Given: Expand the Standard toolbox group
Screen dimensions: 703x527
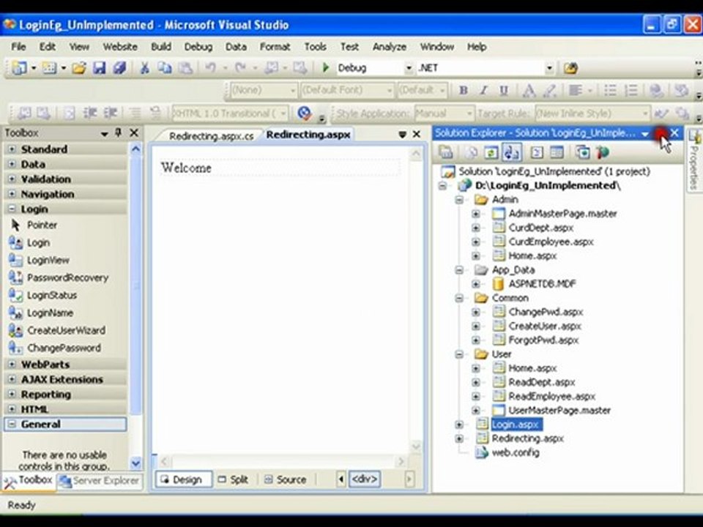Looking at the screenshot, I should point(12,149).
